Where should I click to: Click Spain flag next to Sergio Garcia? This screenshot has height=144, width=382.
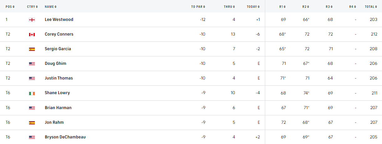pyautogui.click(x=32, y=49)
